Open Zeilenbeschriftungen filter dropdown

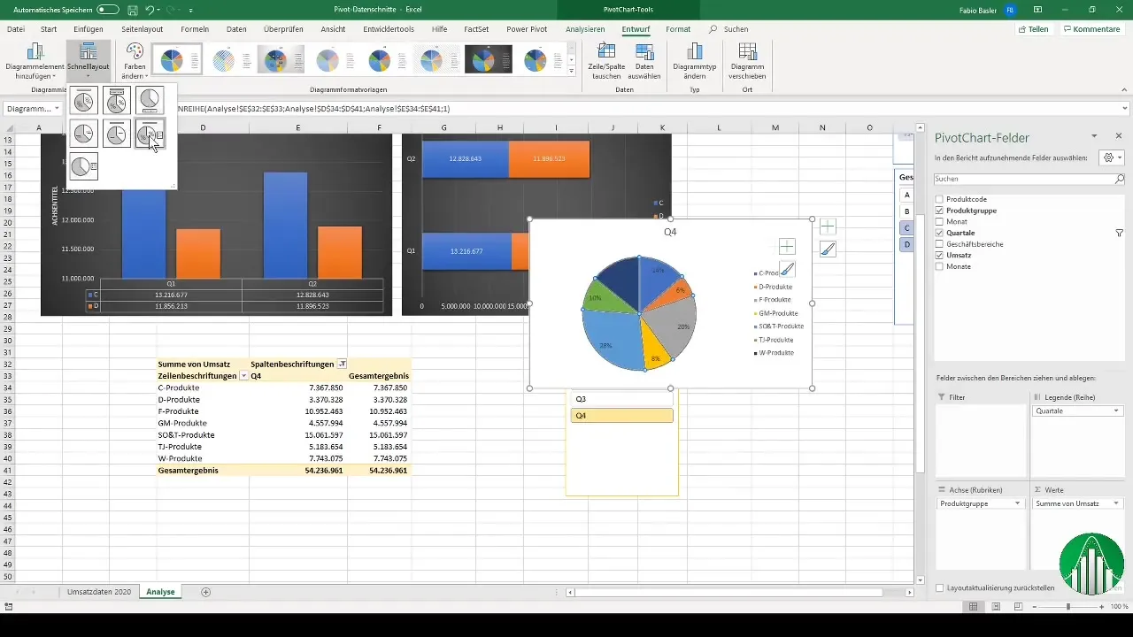[x=243, y=375]
